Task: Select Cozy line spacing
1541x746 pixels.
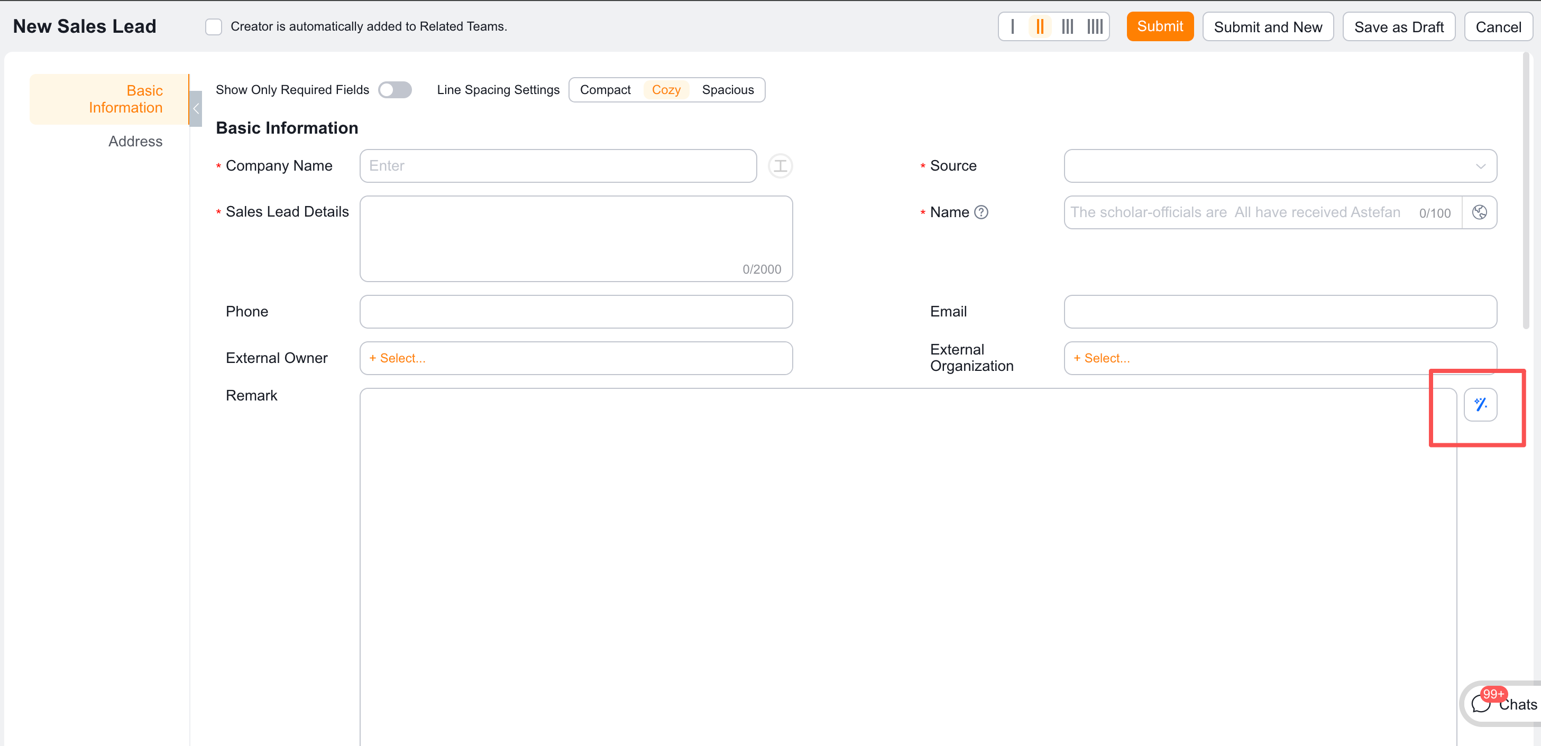Action: (666, 90)
